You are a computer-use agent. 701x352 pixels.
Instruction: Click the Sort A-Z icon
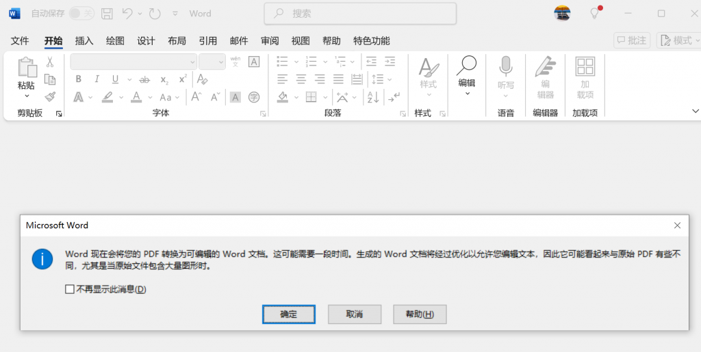(373, 97)
